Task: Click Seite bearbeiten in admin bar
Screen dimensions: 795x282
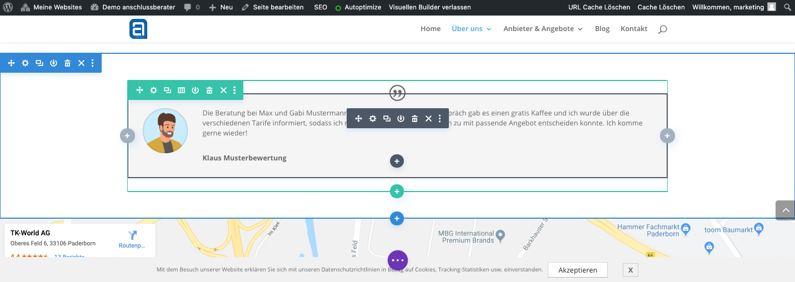Action: 273,7
